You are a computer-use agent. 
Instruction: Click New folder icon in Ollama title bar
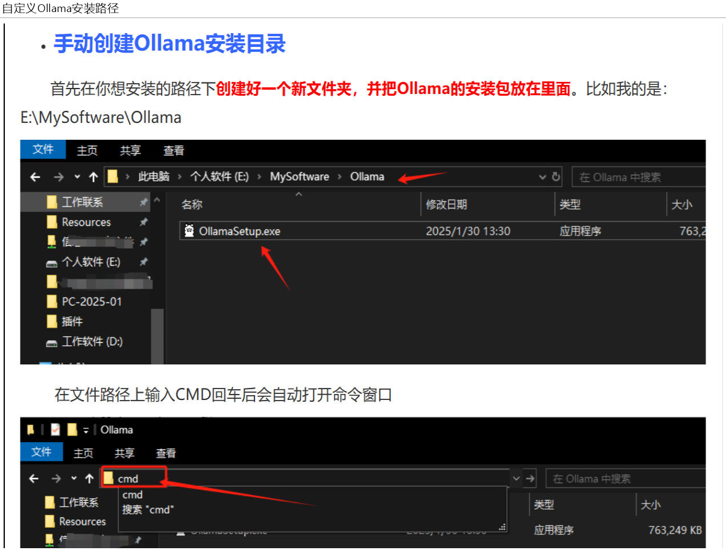coord(73,430)
